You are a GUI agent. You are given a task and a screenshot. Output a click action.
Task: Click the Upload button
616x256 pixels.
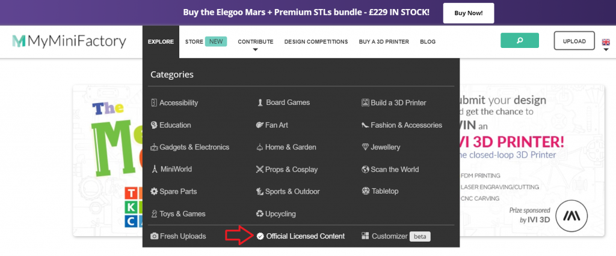coord(574,41)
